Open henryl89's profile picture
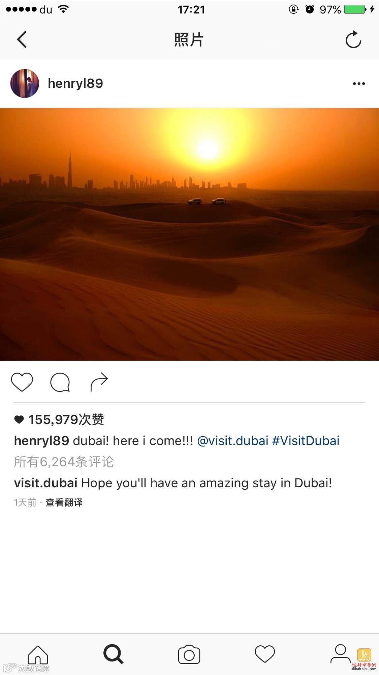The height and width of the screenshot is (675, 379). (25, 83)
